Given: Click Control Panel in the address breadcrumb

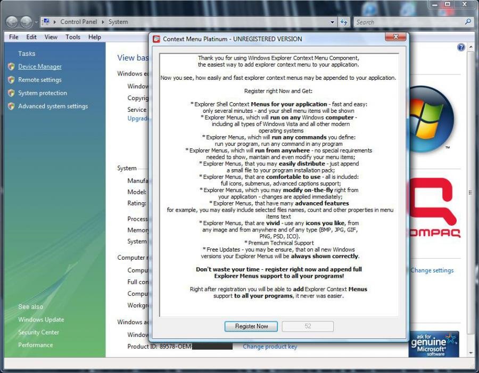Looking at the screenshot, I should pyautogui.click(x=79, y=22).
